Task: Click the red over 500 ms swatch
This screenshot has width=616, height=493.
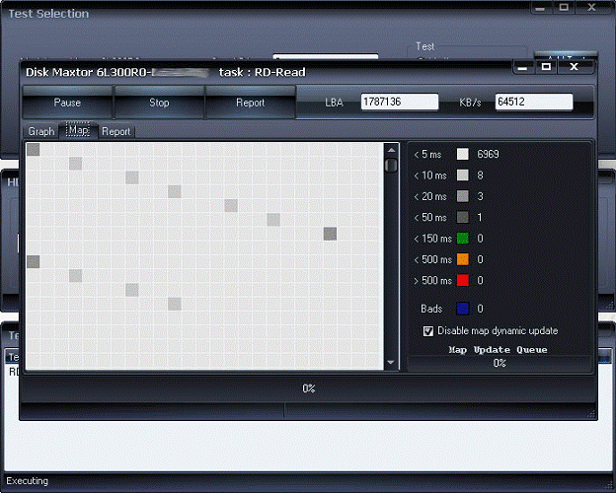Action: [x=462, y=280]
